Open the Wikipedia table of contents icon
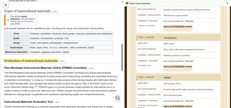This screenshot has width=231, height=108. point(5,5)
